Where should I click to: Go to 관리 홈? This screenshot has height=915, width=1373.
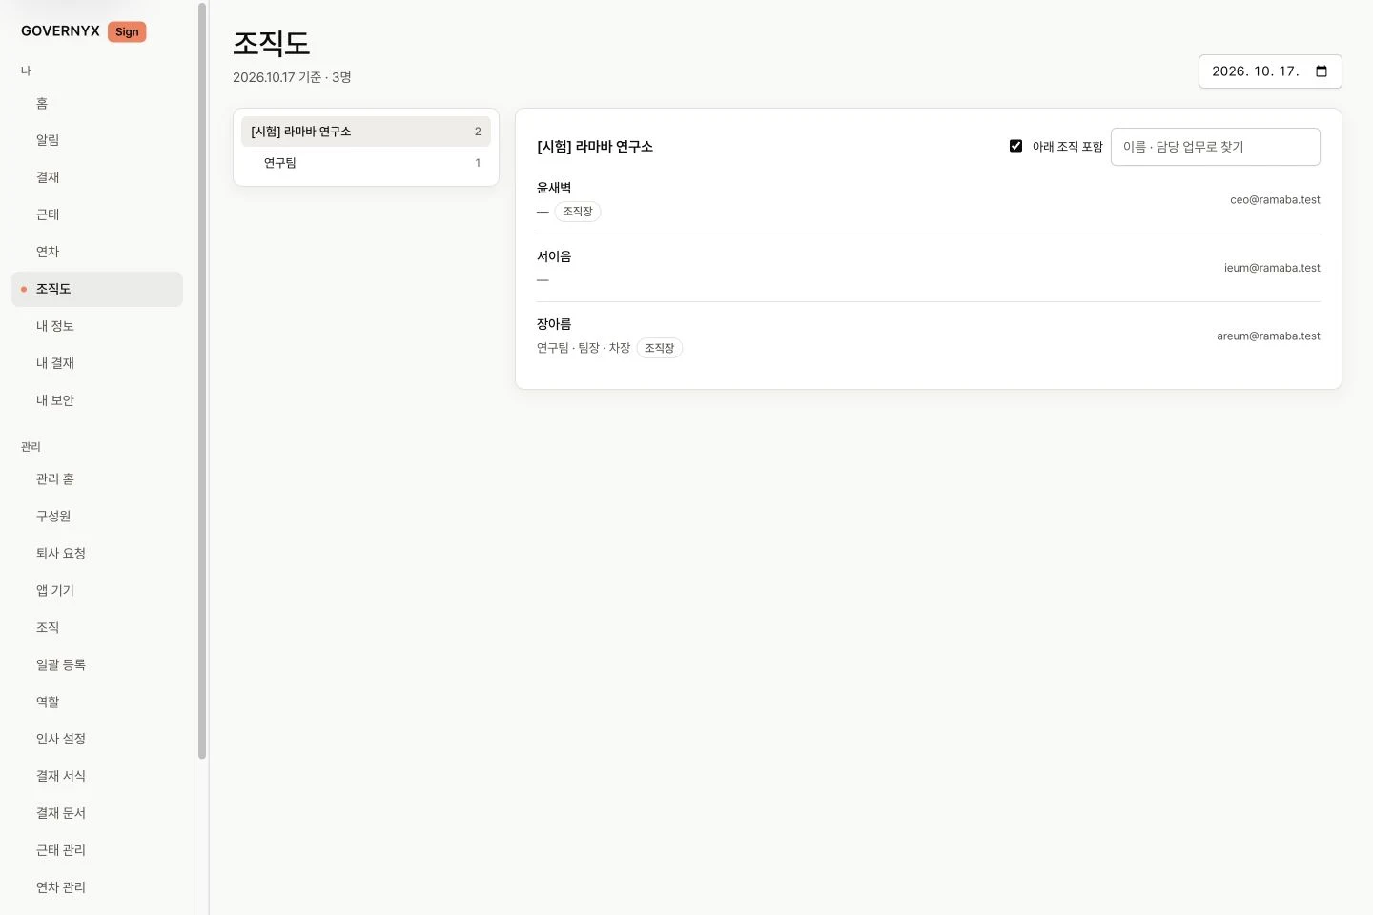point(97,478)
